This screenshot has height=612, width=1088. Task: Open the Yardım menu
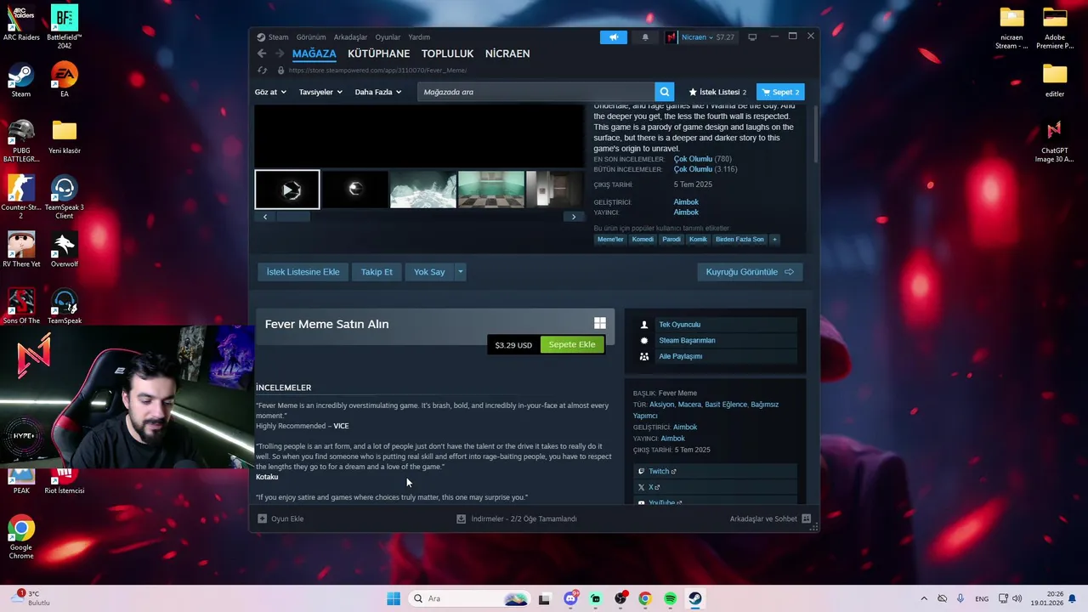(419, 37)
